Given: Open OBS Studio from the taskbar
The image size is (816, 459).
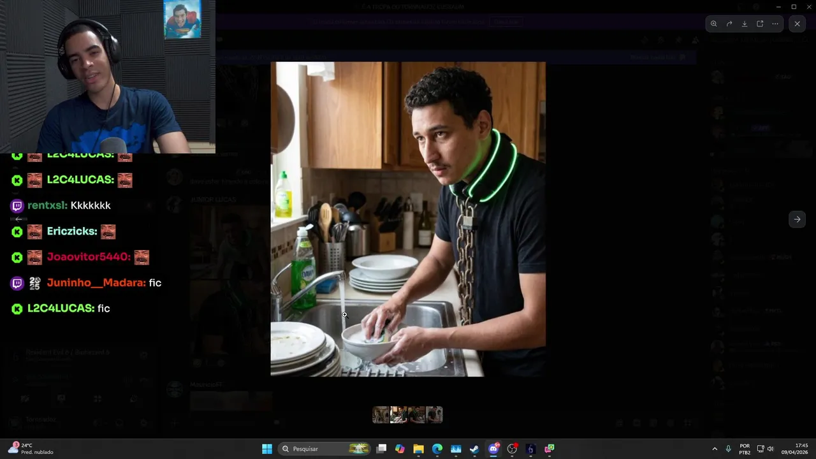Looking at the screenshot, I should [x=512, y=449].
